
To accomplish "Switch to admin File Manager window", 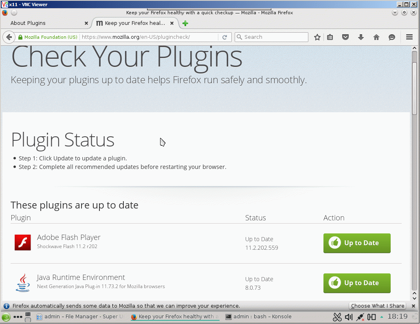I will tap(80, 317).
